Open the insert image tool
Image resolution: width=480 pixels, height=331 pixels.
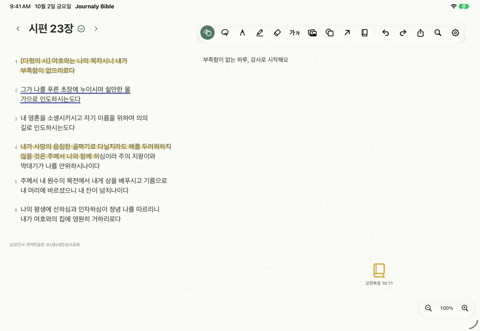click(x=312, y=33)
